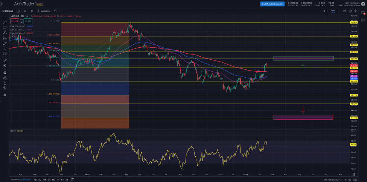Select the trend line drawing tool
Screen dimensions: 367x182
click(5, 23)
